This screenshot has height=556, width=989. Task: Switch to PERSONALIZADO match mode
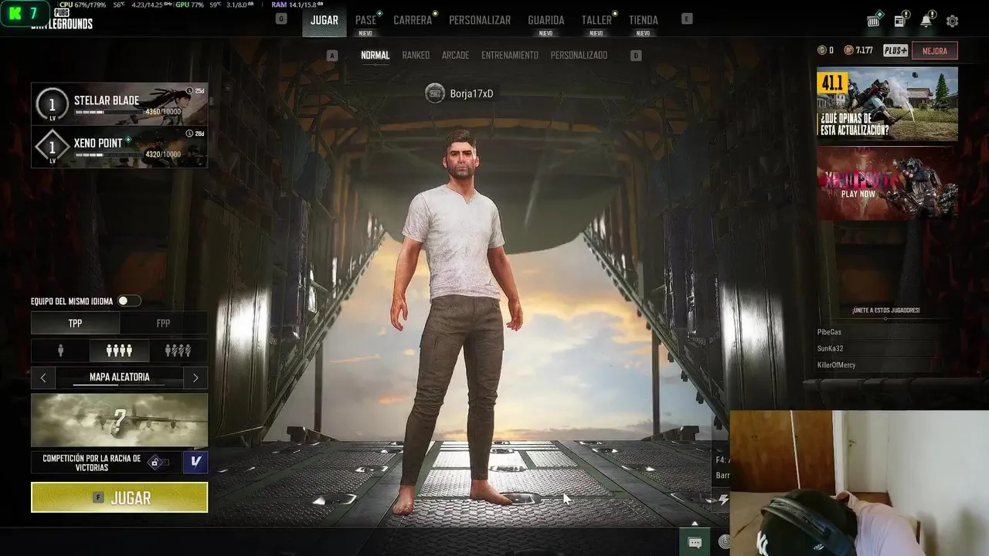(579, 56)
